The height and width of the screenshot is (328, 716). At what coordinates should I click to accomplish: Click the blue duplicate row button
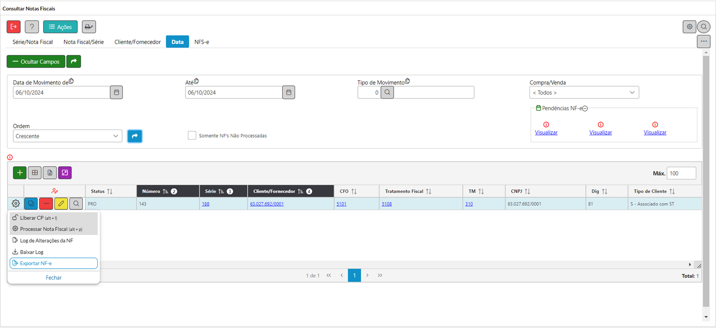[x=31, y=203]
